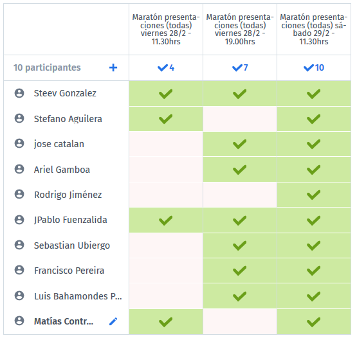Click the 10 participantes label

47,67
